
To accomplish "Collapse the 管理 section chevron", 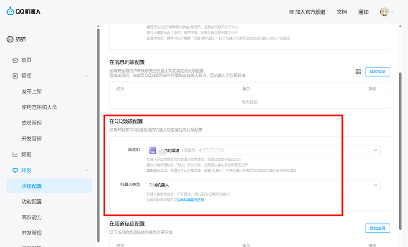I will click(x=87, y=76).
